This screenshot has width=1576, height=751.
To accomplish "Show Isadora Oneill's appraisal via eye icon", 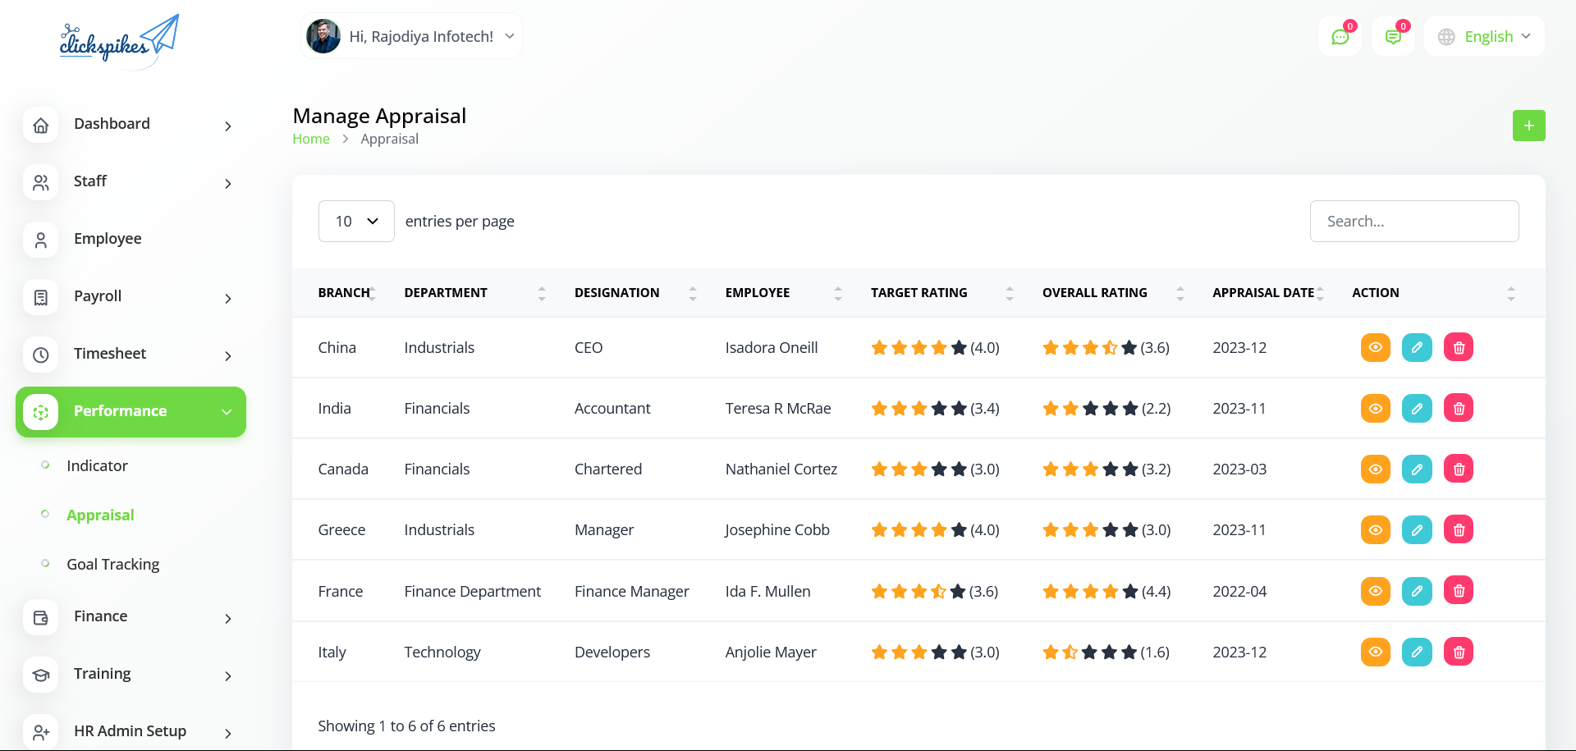I will [1375, 347].
